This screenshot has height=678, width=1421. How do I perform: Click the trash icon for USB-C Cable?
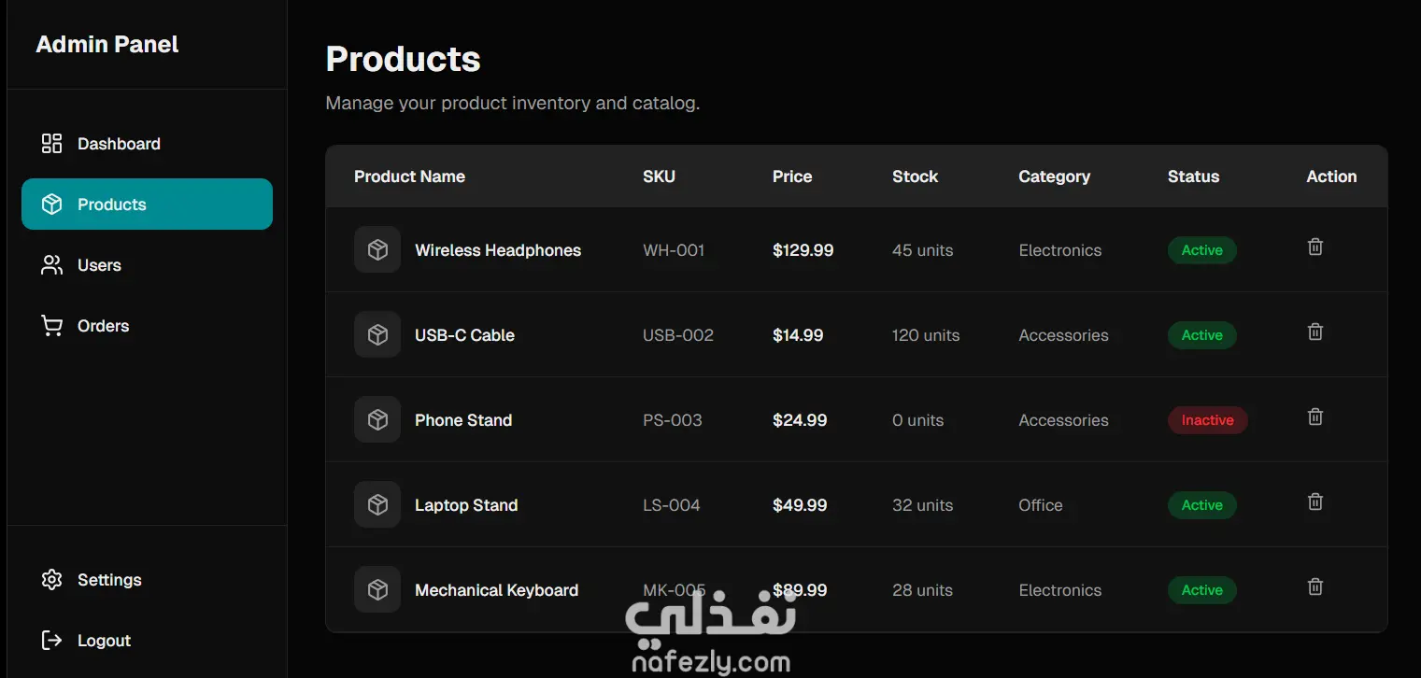[x=1314, y=332]
